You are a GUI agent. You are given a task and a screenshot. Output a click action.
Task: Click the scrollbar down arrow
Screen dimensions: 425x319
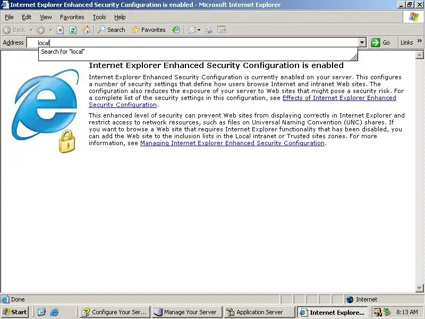(419, 288)
